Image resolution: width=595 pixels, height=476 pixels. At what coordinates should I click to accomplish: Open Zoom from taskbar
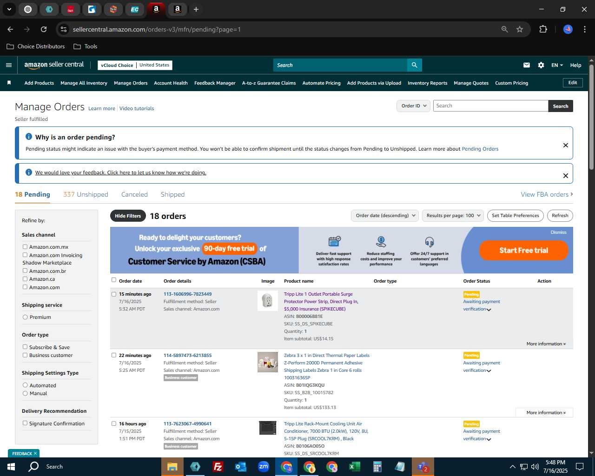click(x=264, y=467)
